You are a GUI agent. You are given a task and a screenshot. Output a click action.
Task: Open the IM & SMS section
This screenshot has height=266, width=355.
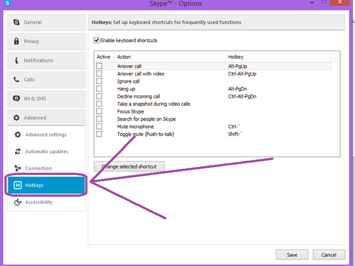click(47, 99)
